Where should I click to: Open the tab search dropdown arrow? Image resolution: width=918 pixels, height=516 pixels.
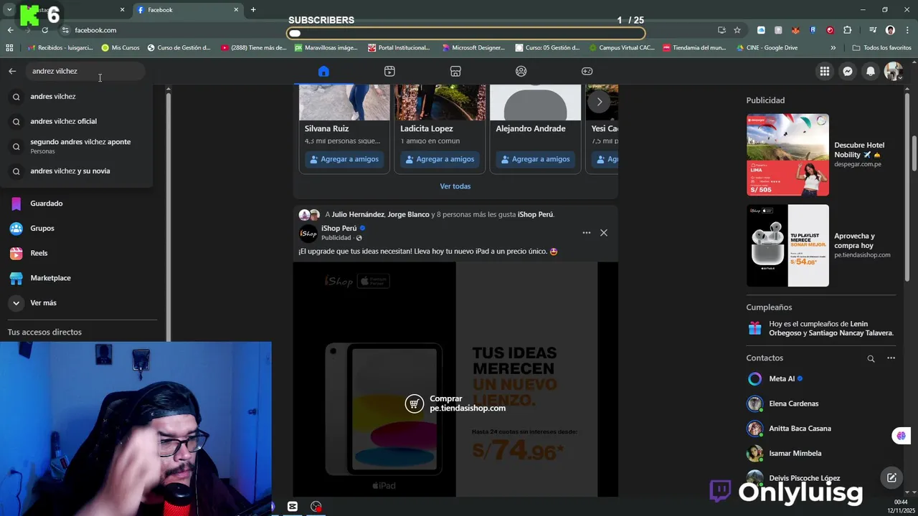click(x=9, y=10)
